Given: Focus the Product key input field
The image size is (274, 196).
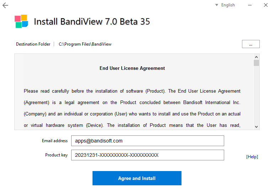Looking at the screenshot, I should pyautogui.click(x=147, y=155).
